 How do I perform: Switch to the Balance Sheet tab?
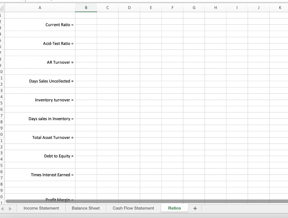[x=85, y=208]
